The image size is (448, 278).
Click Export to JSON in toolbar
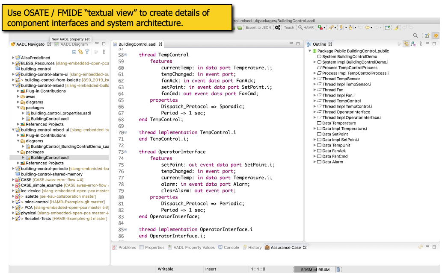pyautogui.click(x=258, y=27)
